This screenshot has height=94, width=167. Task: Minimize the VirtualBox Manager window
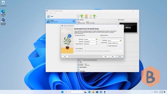point(129,11)
